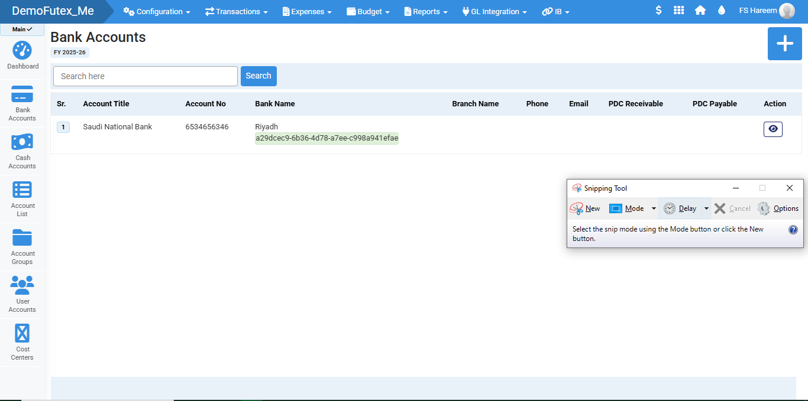Open the apps grid icon
Image resolution: width=808 pixels, height=401 pixels.
[x=679, y=11]
